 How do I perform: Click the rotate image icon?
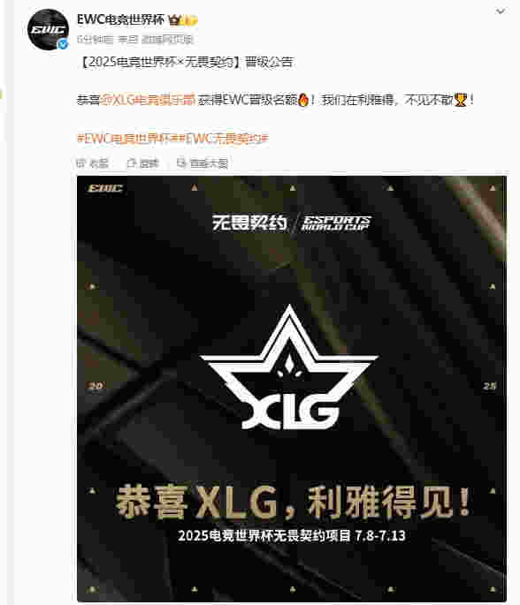coord(132,163)
